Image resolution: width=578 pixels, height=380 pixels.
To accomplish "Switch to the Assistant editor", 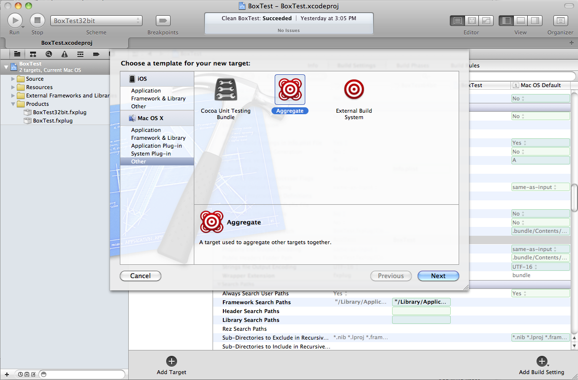I will (x=472, y=21).
